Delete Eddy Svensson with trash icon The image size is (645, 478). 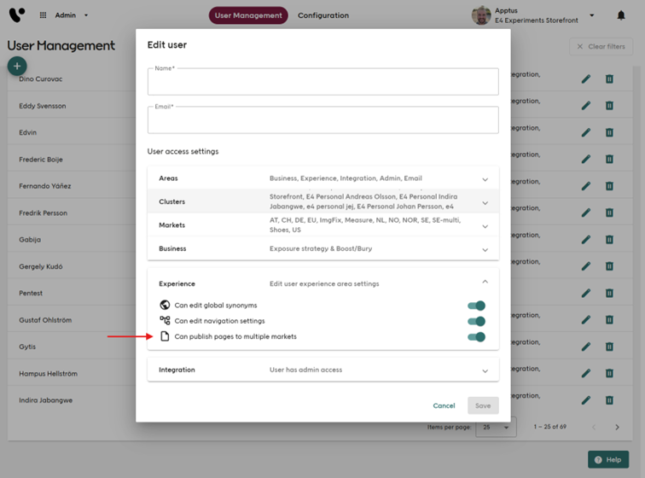pyautogui.click(x=610, y=105)
